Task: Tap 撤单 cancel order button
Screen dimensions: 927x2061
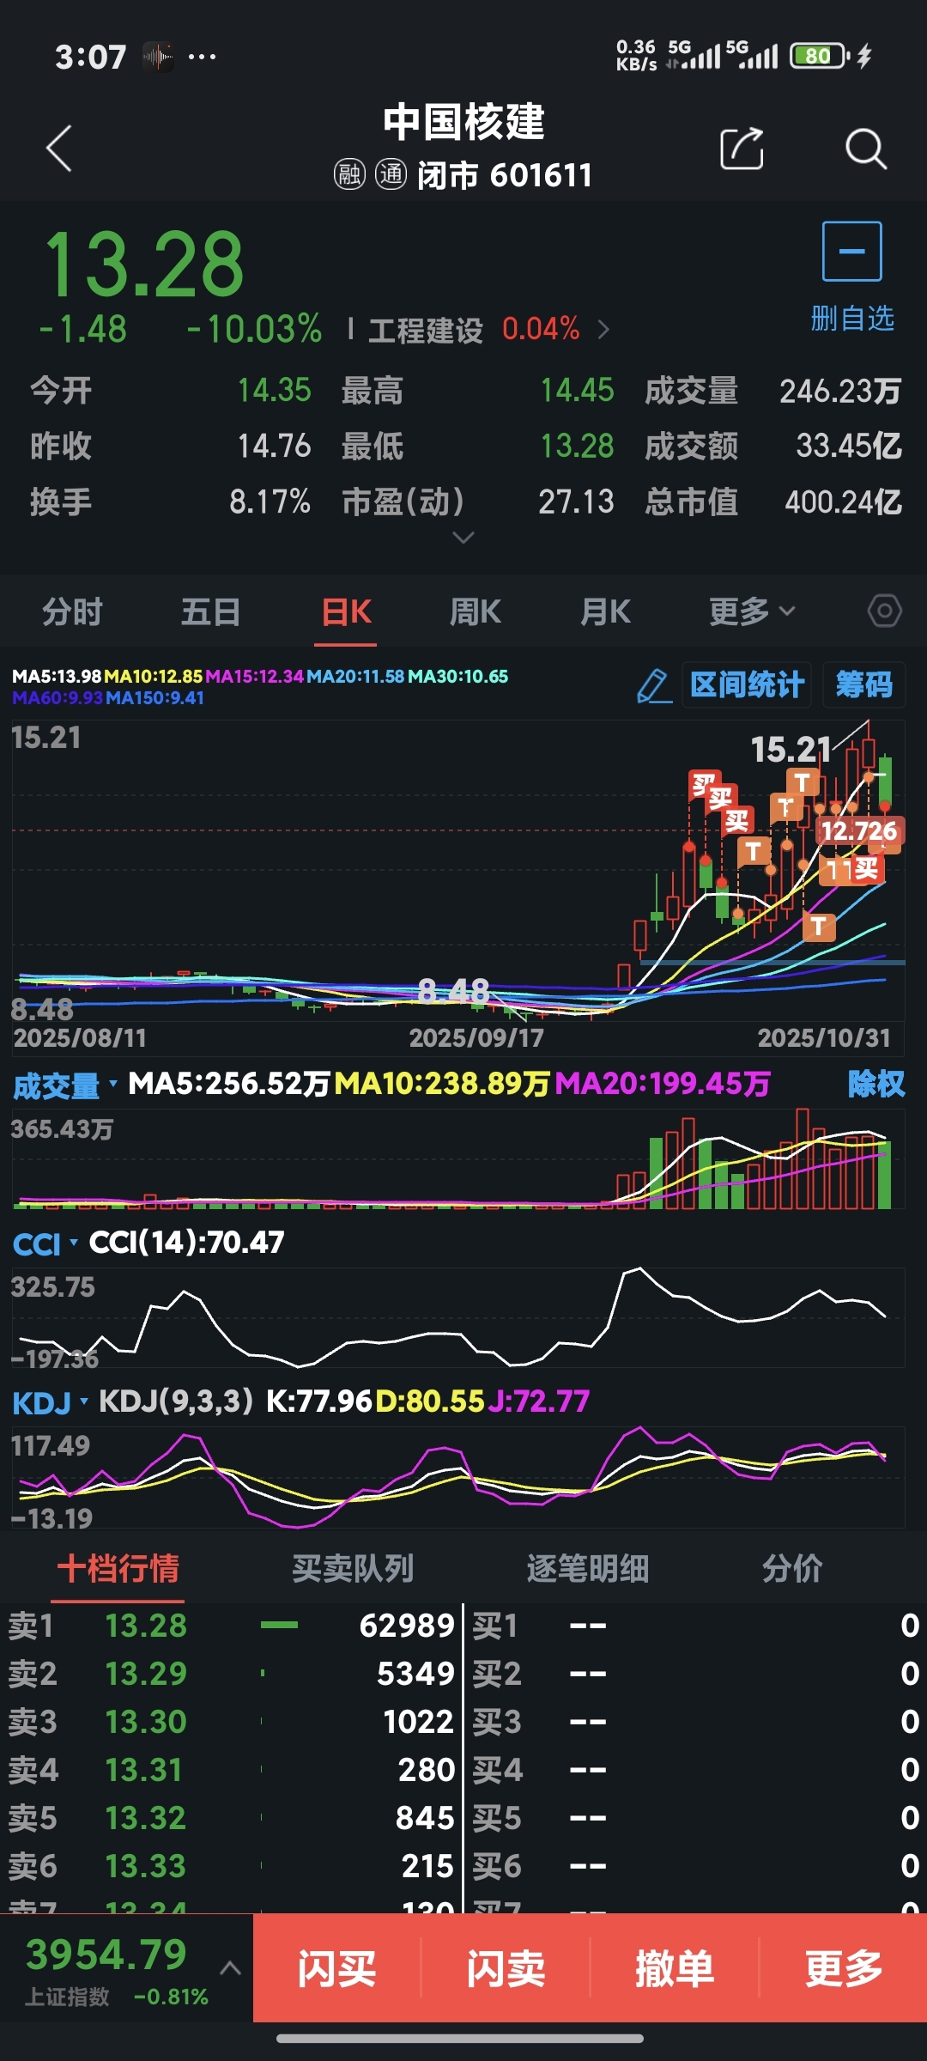Action: [675, 1967]
